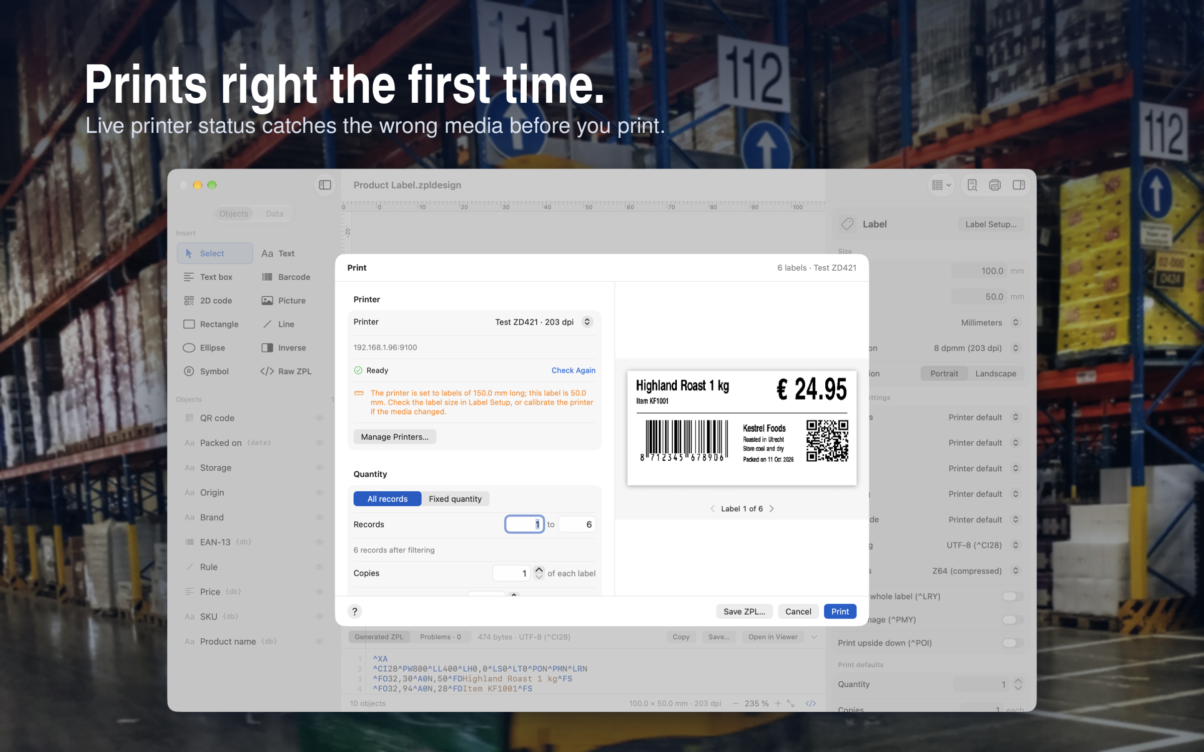Toggle visibility of EAN-13 object
1204x752 pixels.
coord(320,542)
